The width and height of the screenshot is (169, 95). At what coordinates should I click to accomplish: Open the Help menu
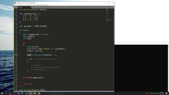pyautogui.click(x=47, y=5)
